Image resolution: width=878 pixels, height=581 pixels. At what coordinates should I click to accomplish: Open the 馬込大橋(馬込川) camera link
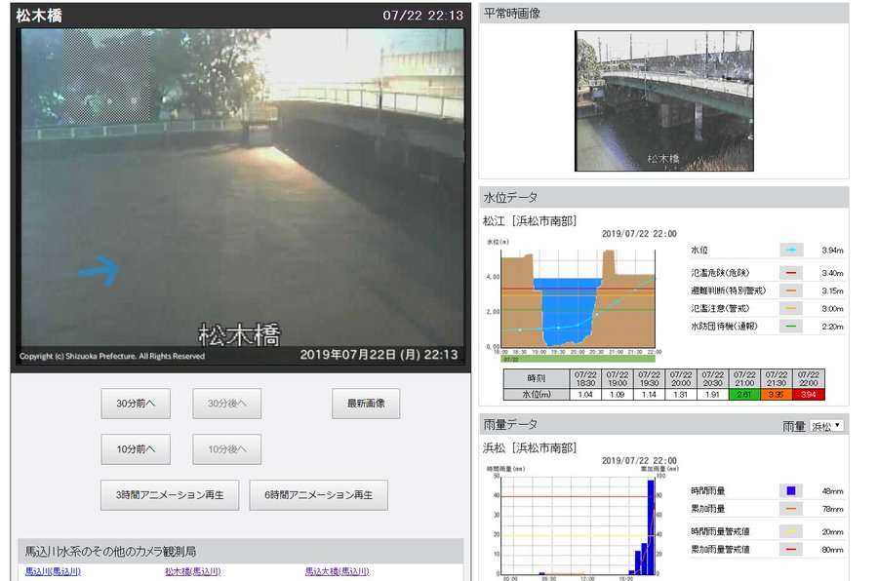pos(338,571)
